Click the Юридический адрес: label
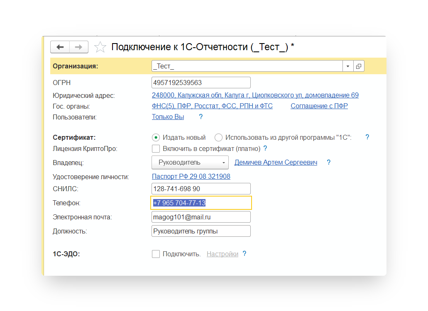The width and height of the screenshot is (428, 311). (x=84, y=96)
